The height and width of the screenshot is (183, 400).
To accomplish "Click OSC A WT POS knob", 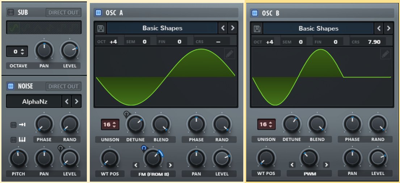I will [110, 158].
